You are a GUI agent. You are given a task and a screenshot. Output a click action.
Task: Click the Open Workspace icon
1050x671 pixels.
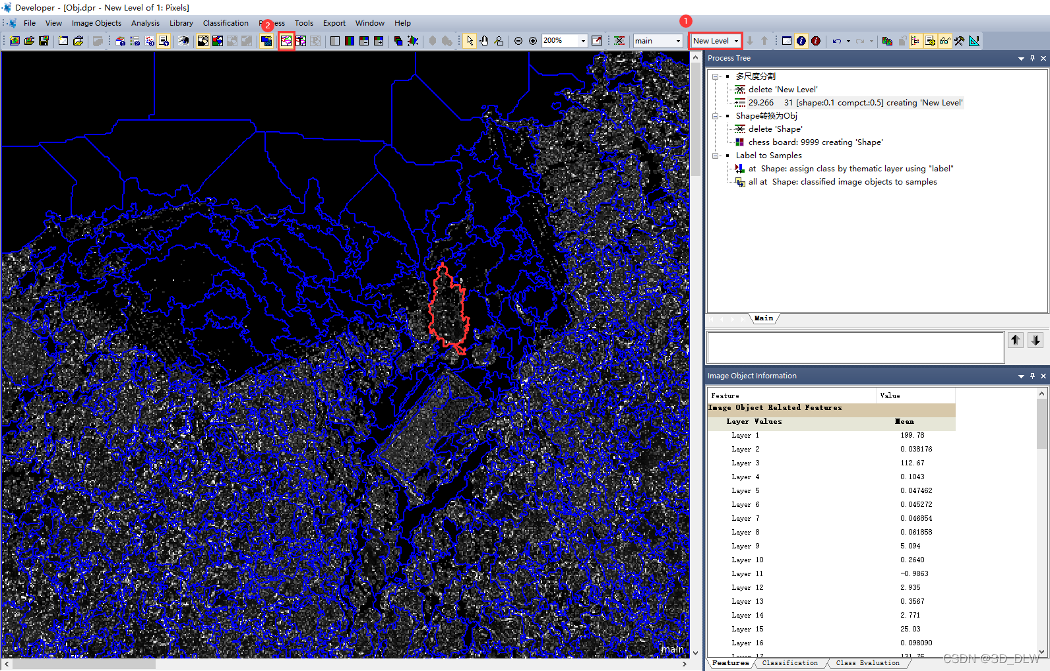point(78,41)
